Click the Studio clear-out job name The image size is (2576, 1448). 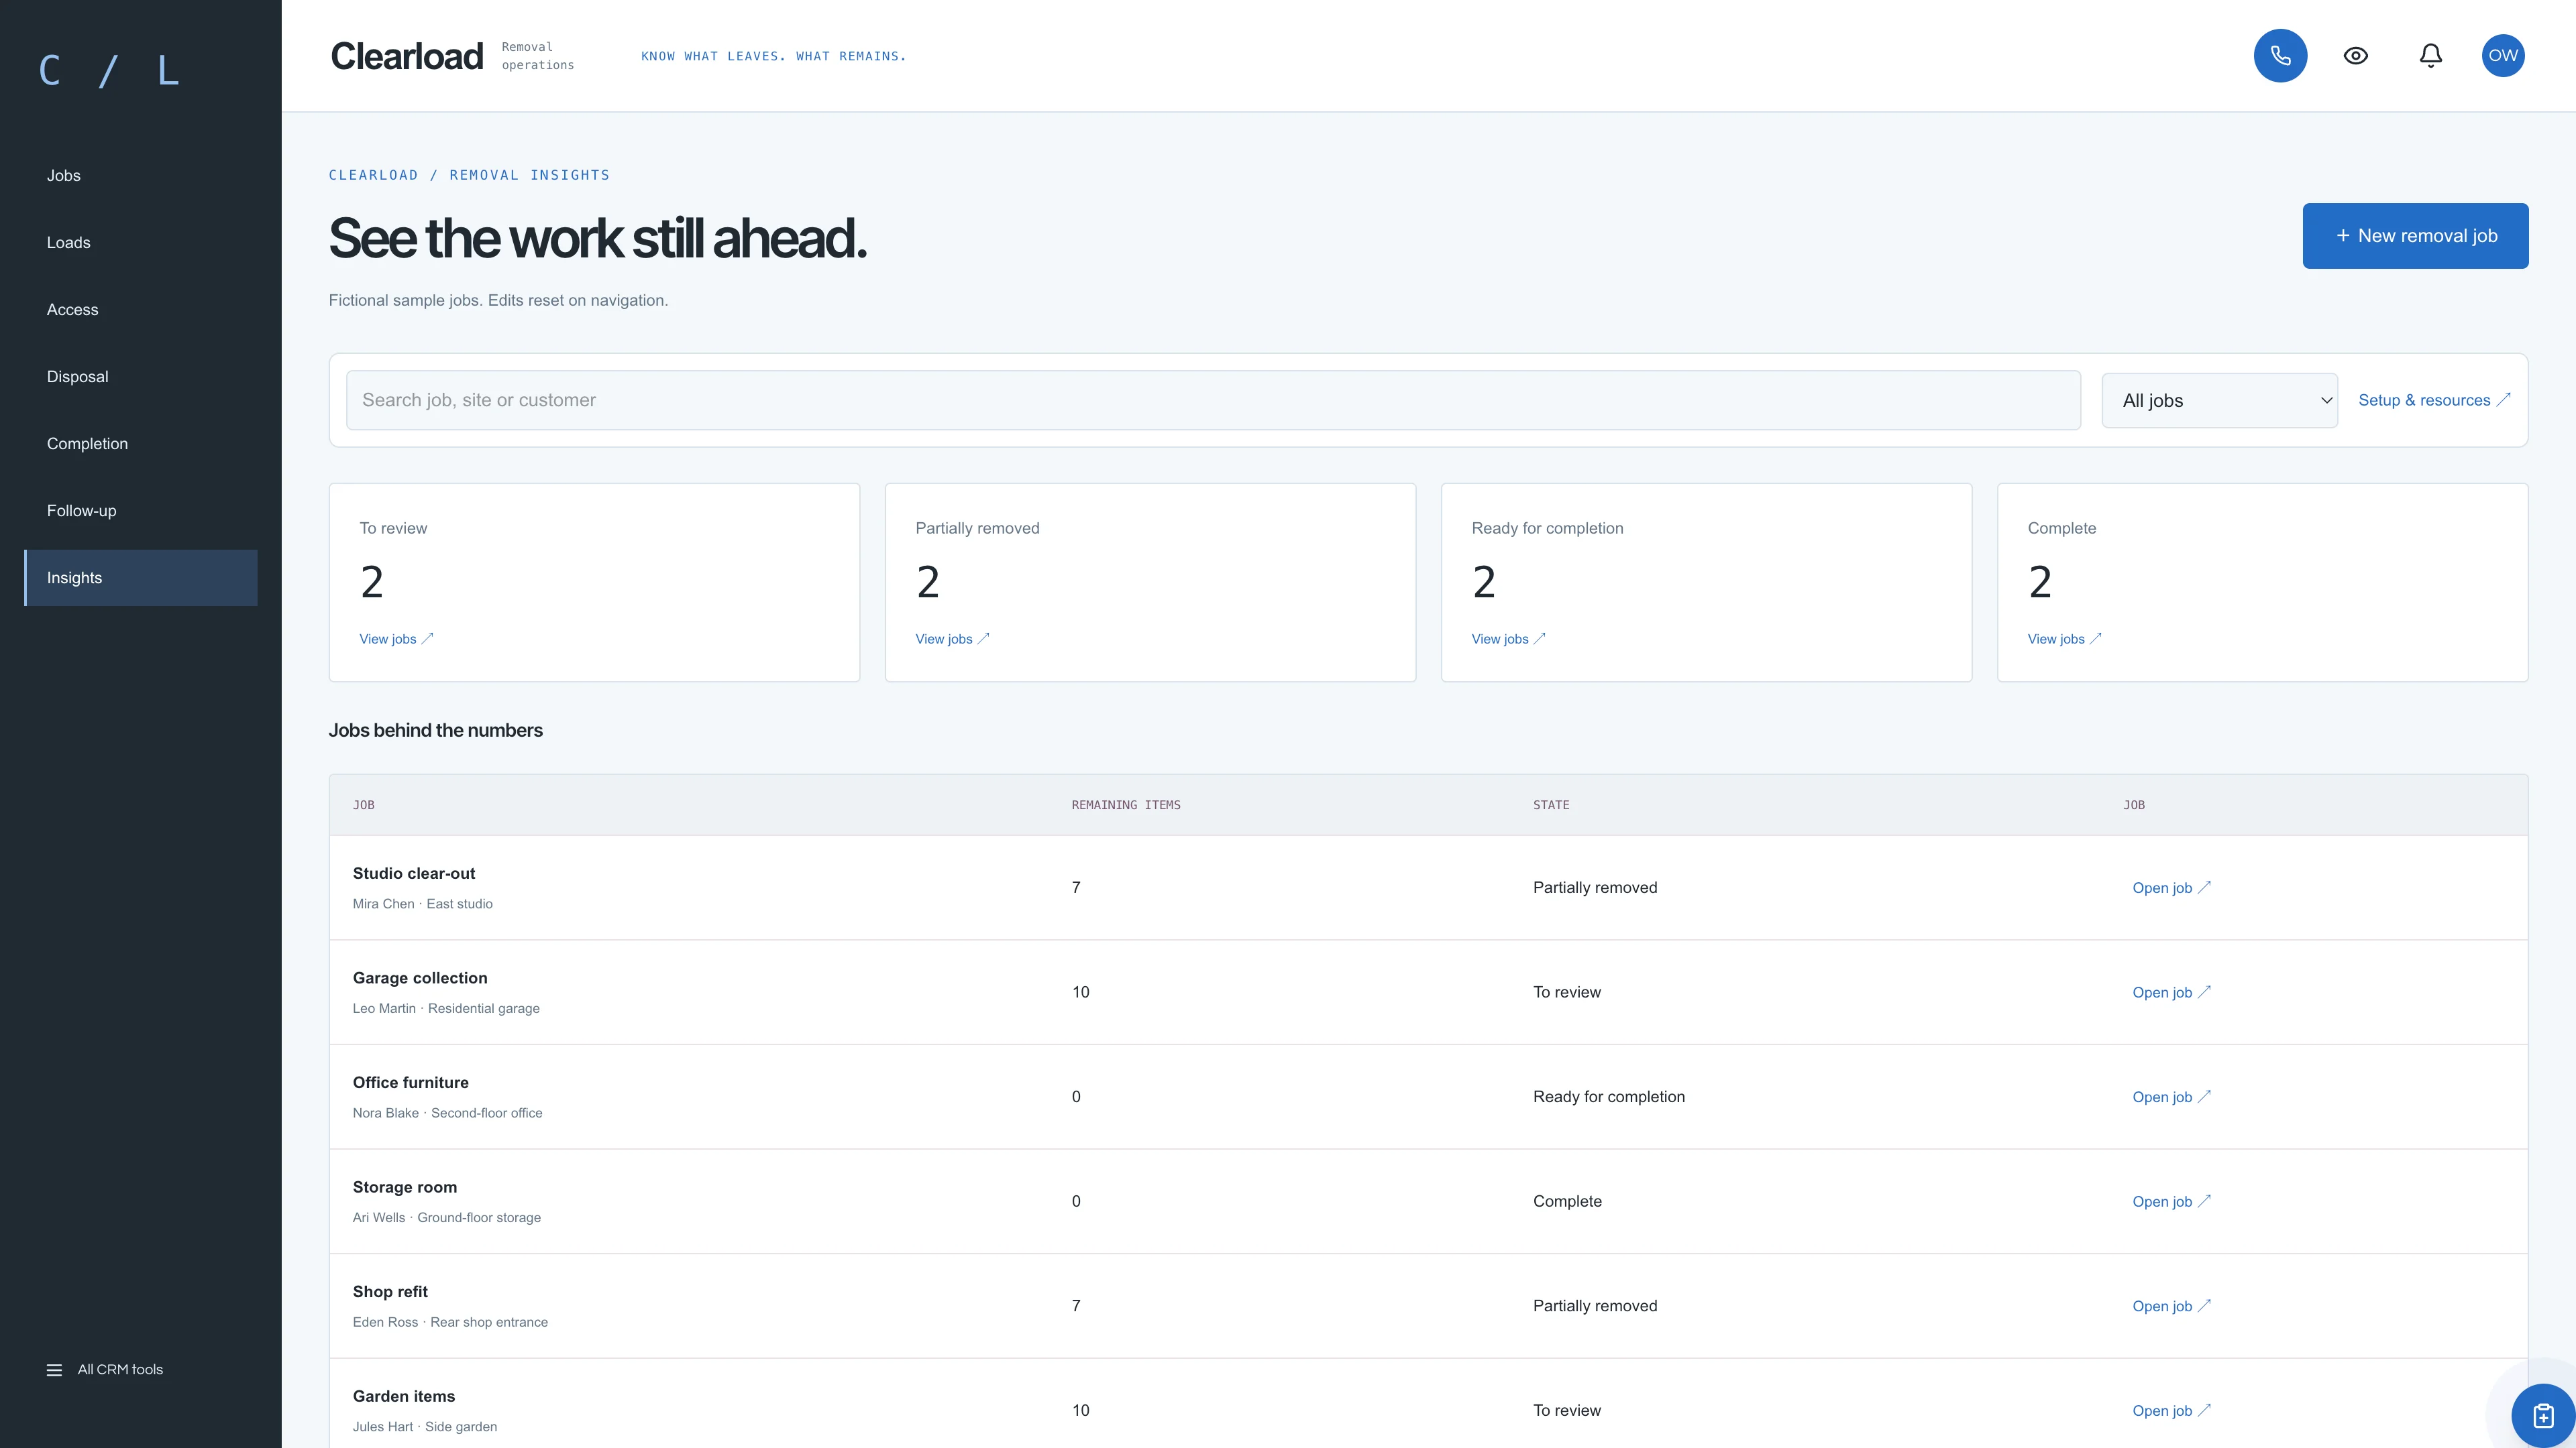click(414, 873)
